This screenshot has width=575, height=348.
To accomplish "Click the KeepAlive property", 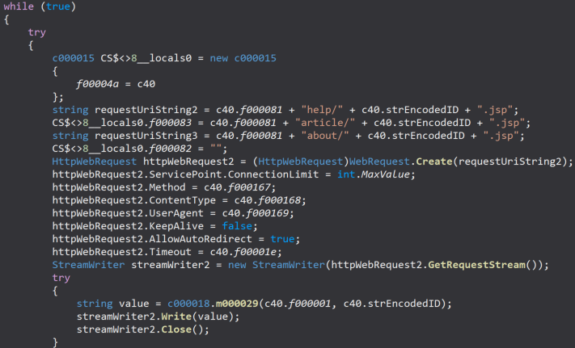I will pyautogui.click(x=176, y=226).
